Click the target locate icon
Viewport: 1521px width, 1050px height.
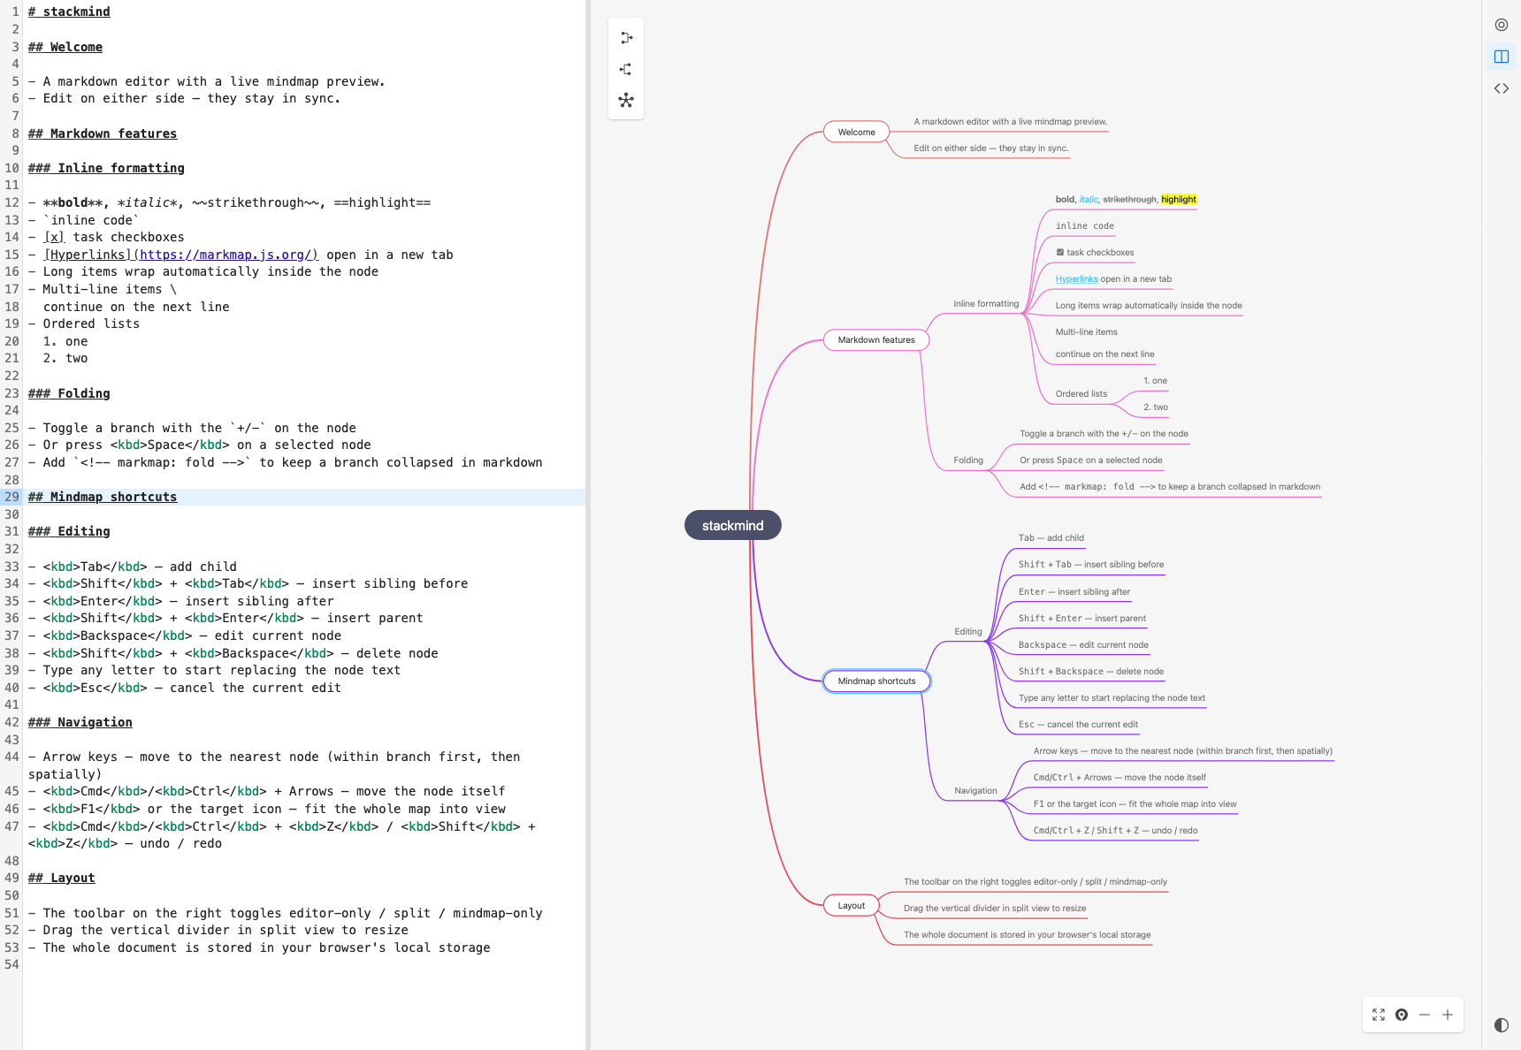(1402, 1015)
